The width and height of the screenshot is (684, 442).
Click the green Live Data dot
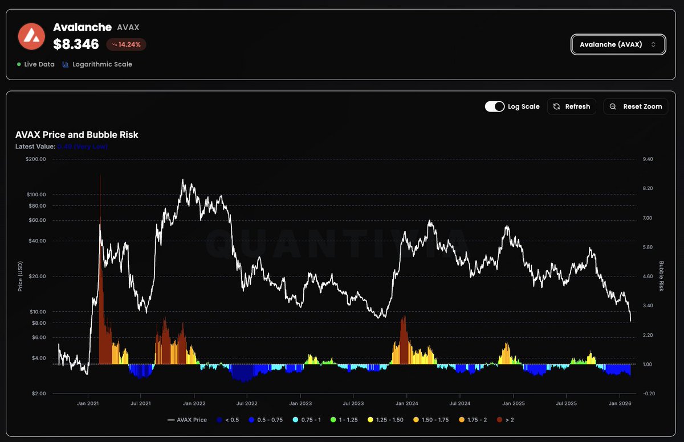19,64
